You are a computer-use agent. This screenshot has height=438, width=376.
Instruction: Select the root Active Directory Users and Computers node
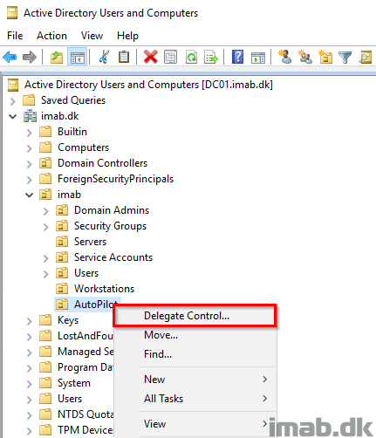coord(148,85)
